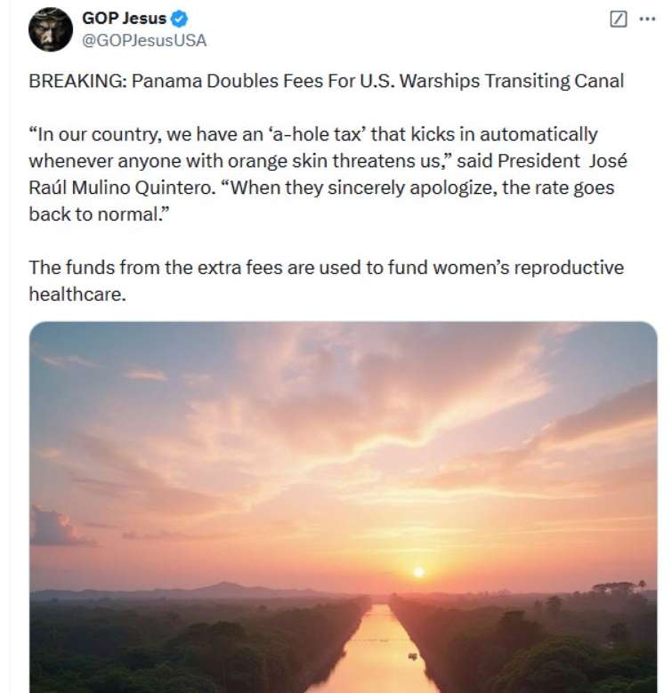This screenshot has height=693, width=672.
Task: Click the GOP Jesus display name
Action: (x=124, y=19)
